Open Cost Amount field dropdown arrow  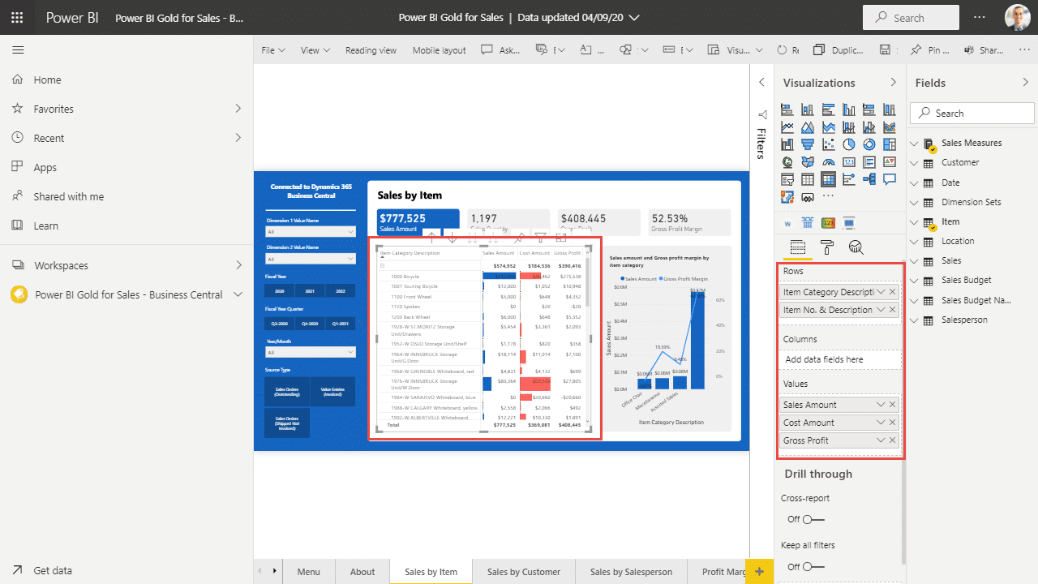(881, 423)
